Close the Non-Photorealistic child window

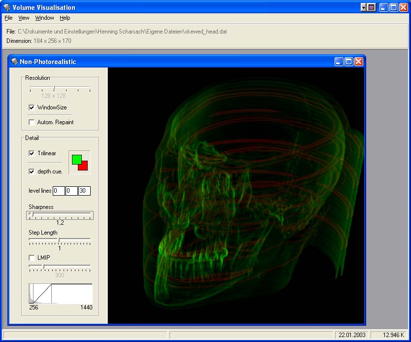358,62
